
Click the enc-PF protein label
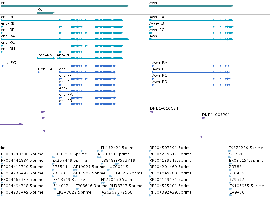pyautogui.click(x=65, y=76)
